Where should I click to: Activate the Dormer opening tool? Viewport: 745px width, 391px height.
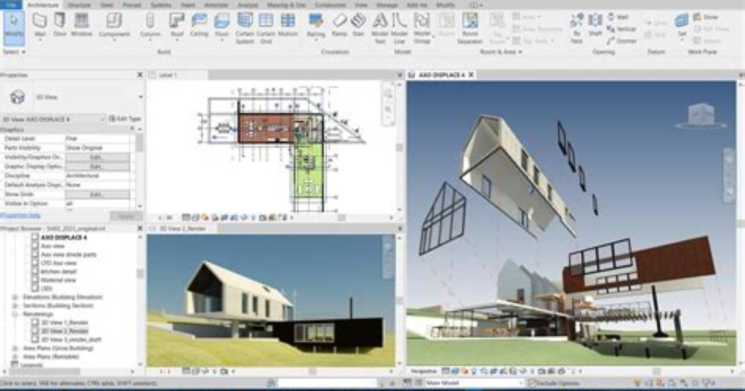(x=622, y=41)
